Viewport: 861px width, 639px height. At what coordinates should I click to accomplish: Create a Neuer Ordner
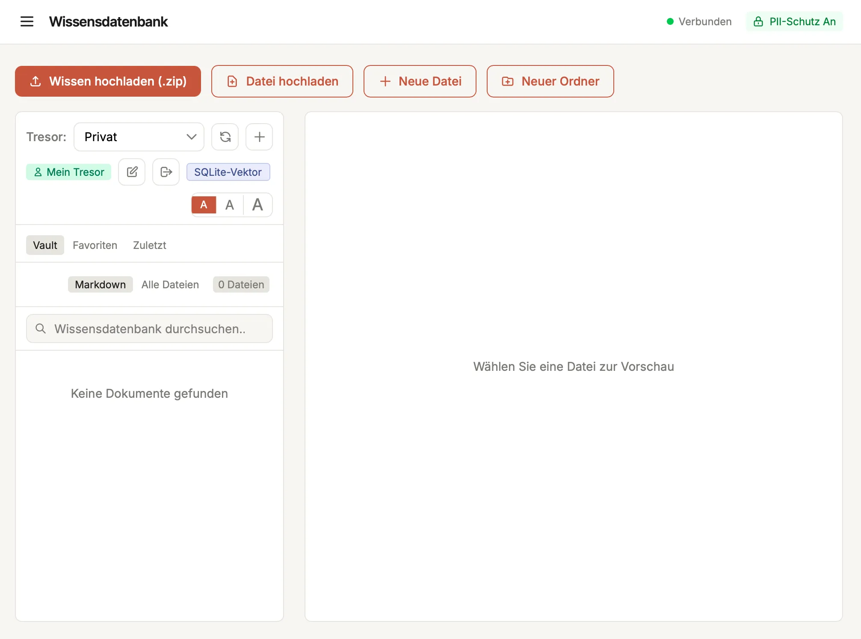[x=550, y=81]
